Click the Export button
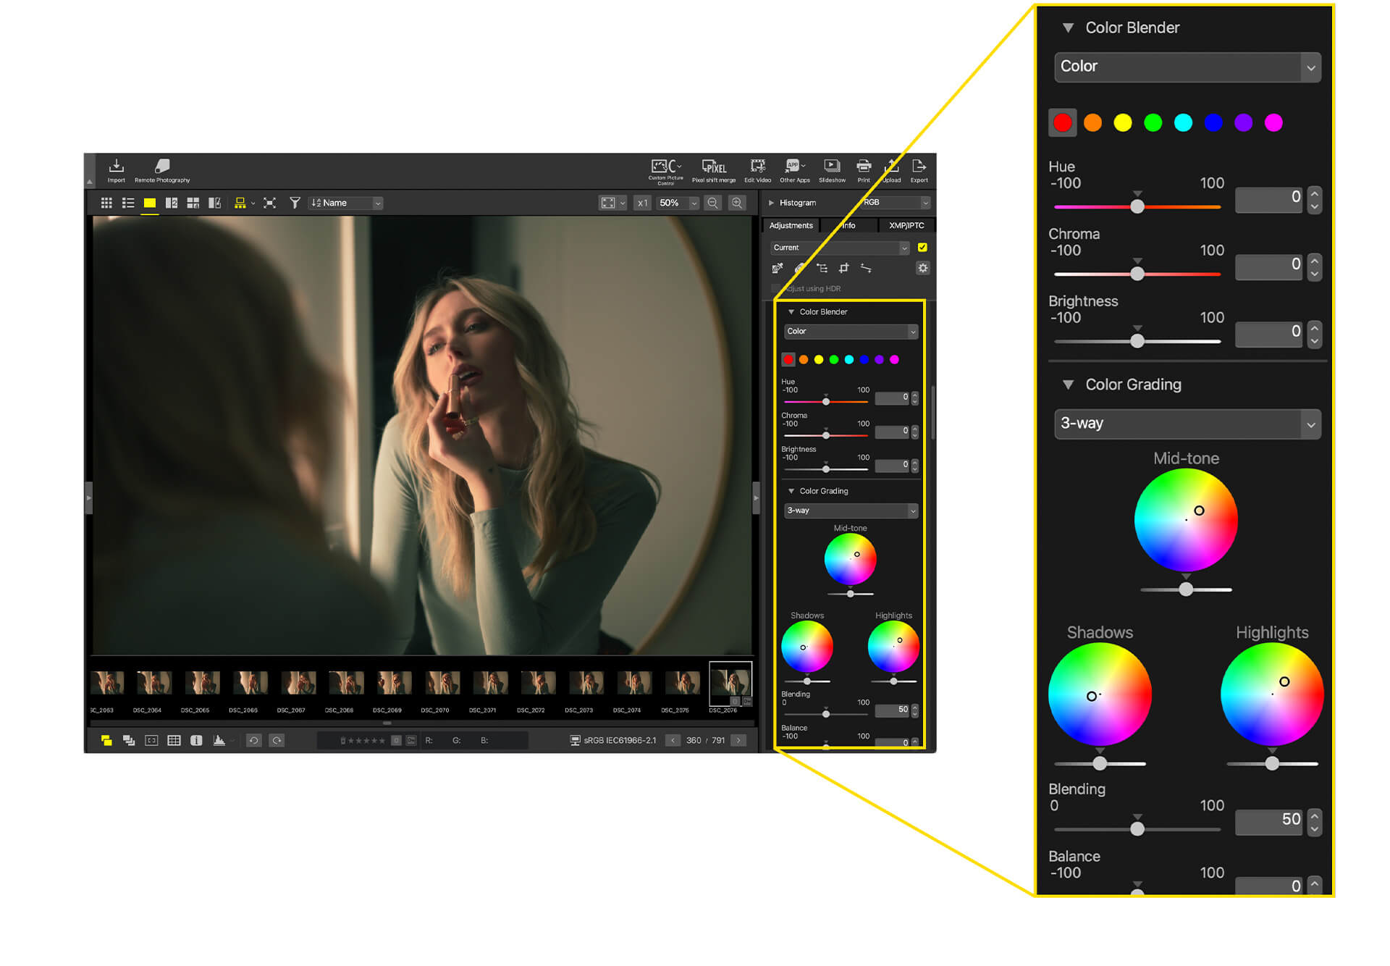The width and height of the screenshot is (1390, 966). (919, 168)
